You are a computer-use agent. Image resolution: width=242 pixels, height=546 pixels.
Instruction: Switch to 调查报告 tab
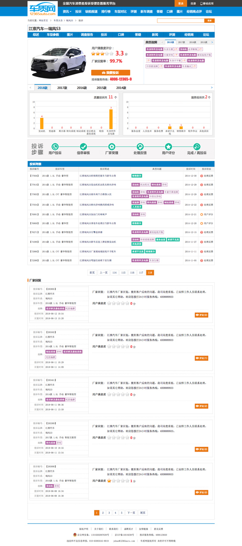(87, 35)
